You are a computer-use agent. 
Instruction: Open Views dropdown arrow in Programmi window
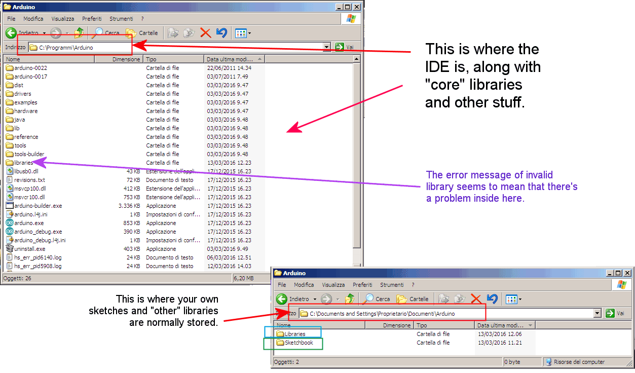tap(249, 33)
